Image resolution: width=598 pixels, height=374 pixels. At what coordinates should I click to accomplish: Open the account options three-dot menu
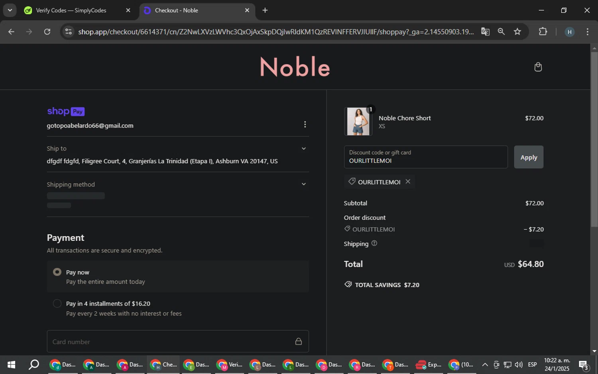click(x=305, y=124)
